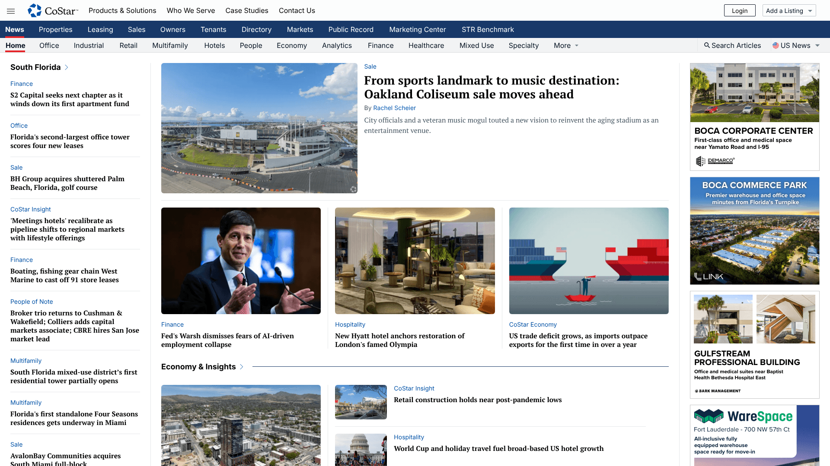Image resolution: width=830 pixels, height=466 pixels.
Task: Open Retail construction post-pandemic lows article
Action: coord(478,400)
